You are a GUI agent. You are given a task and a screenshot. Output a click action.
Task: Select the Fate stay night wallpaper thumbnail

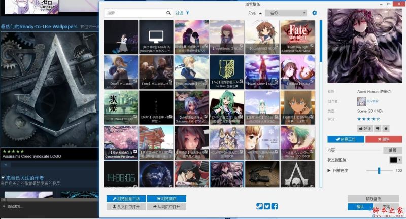297,37
